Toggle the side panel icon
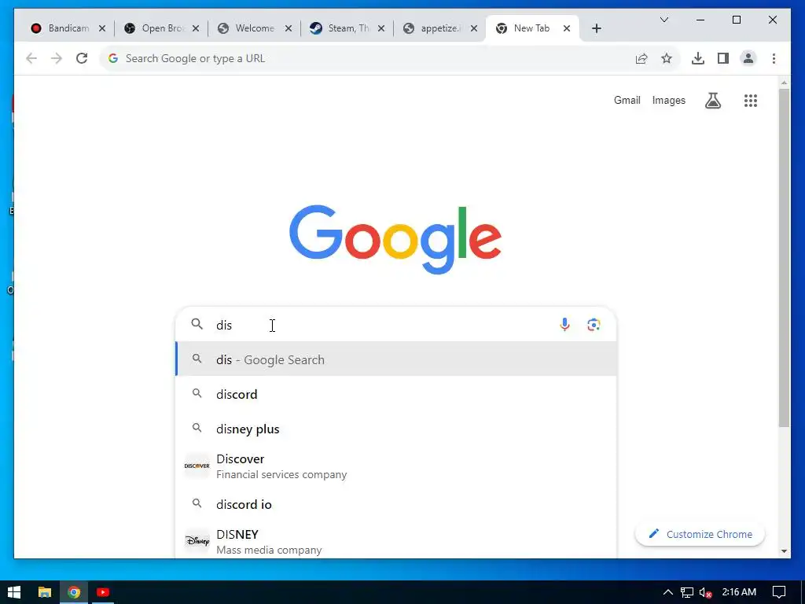 (723, 58)
